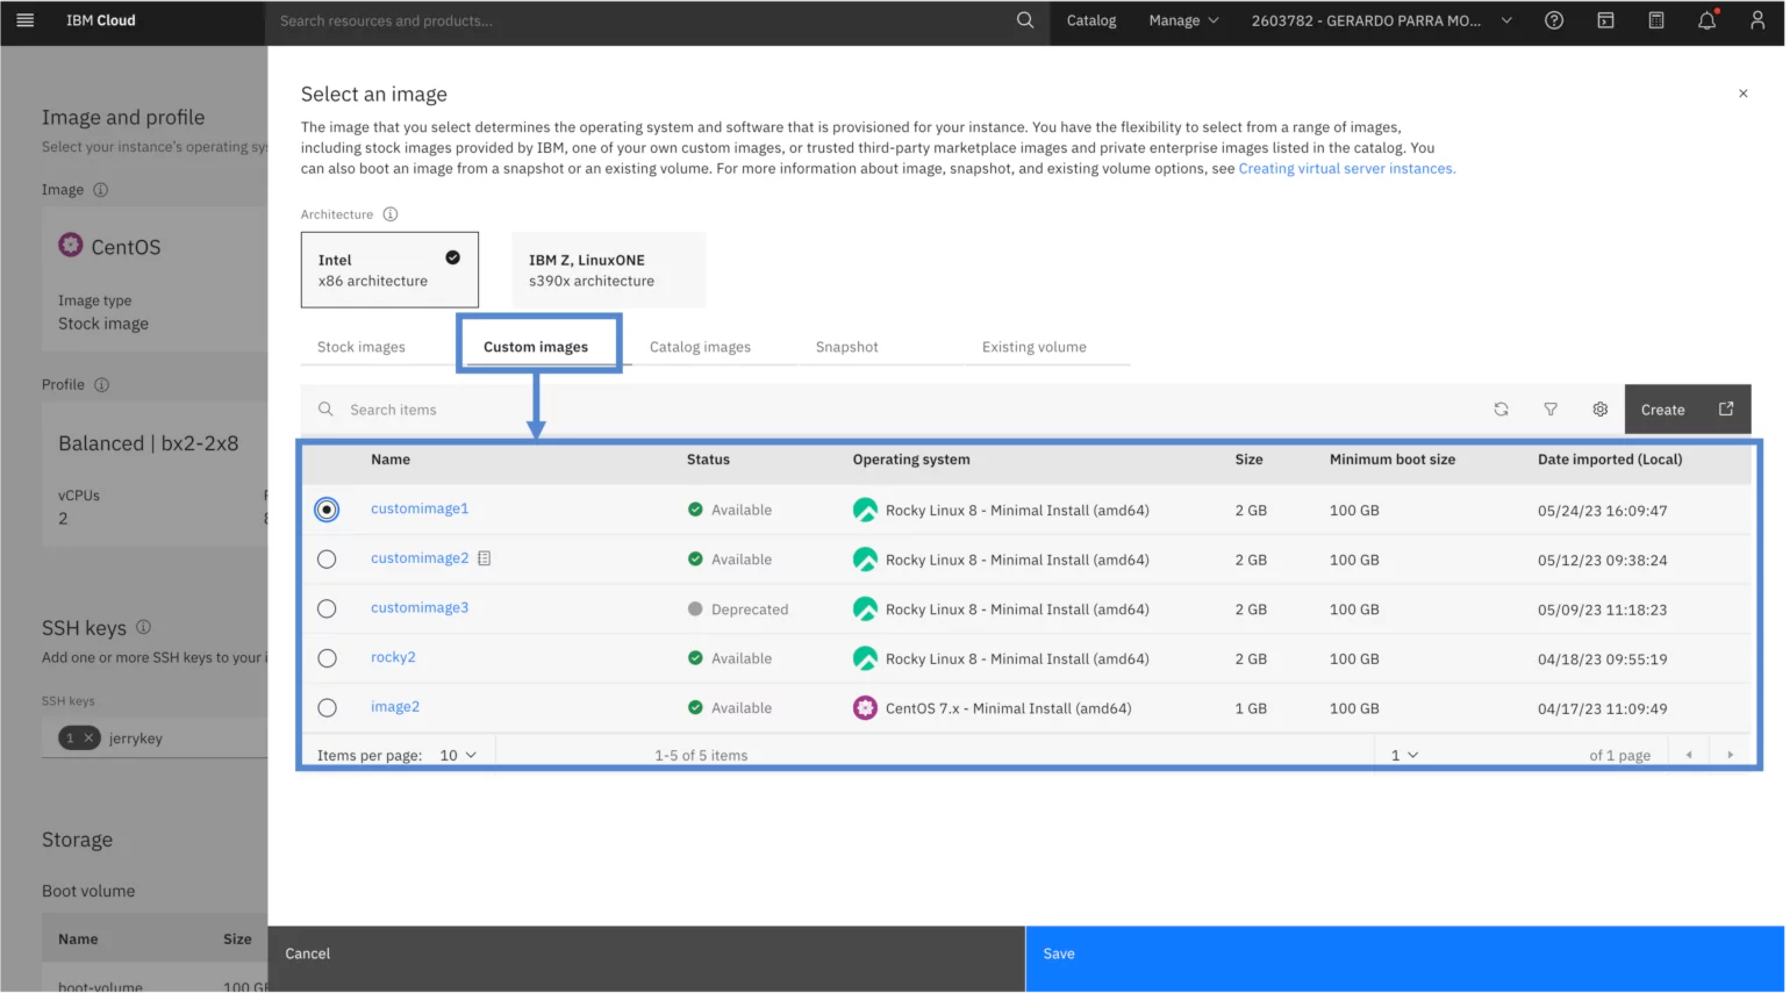Open the cost estimator calculator icon

click(1656, 20)
